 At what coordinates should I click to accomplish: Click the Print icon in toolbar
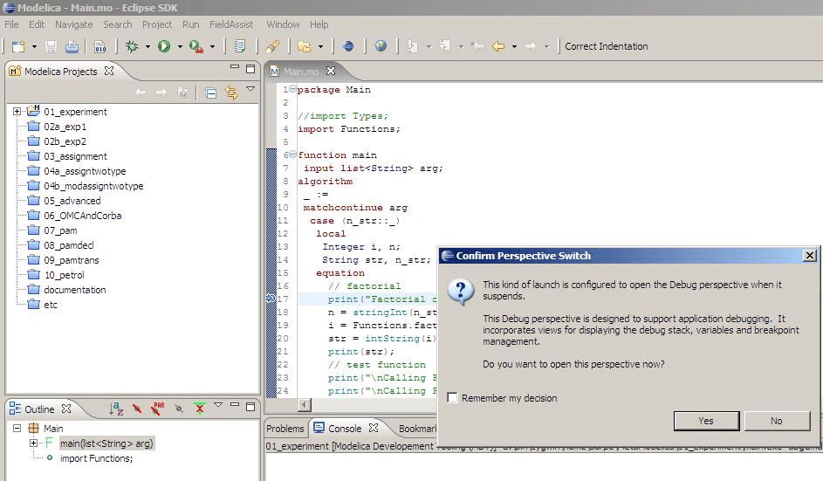tap(72, 46)
